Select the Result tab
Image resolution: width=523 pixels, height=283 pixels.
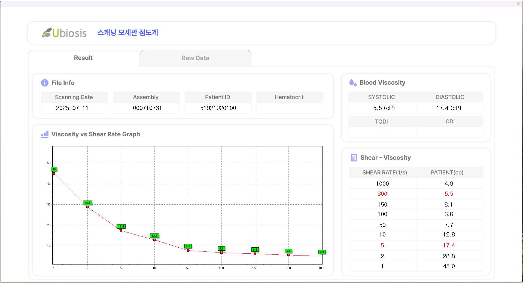(83, 58)
